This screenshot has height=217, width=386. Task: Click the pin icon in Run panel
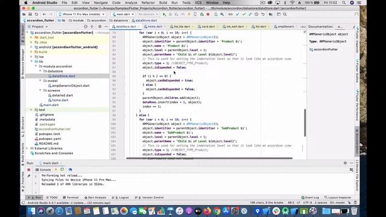click(29, 176)
